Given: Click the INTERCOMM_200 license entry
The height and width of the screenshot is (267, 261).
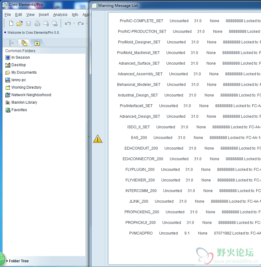Looking at the screenshot, I should pos(141,191).
